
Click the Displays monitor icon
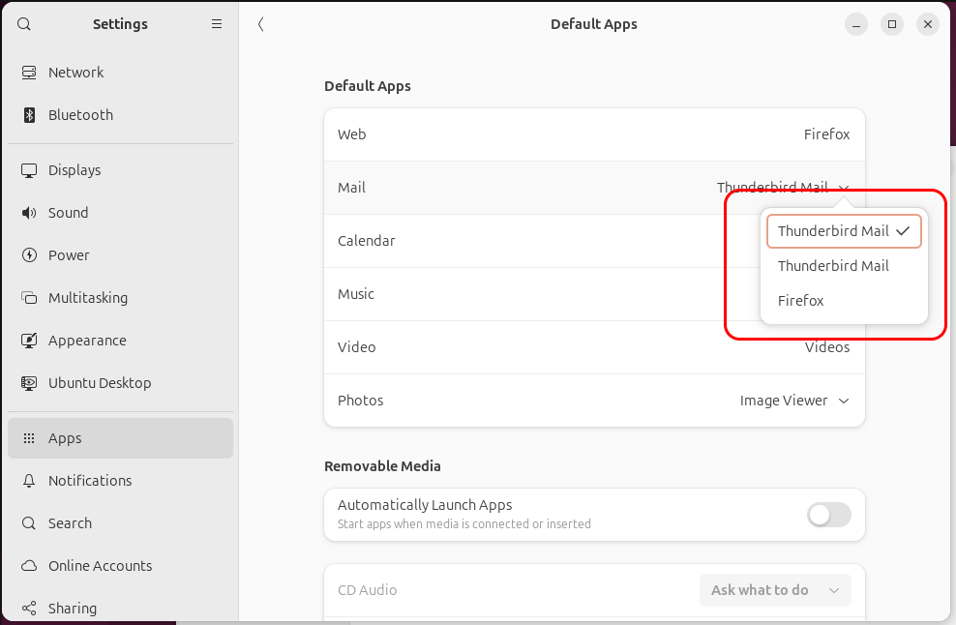(x=29, y=170)
